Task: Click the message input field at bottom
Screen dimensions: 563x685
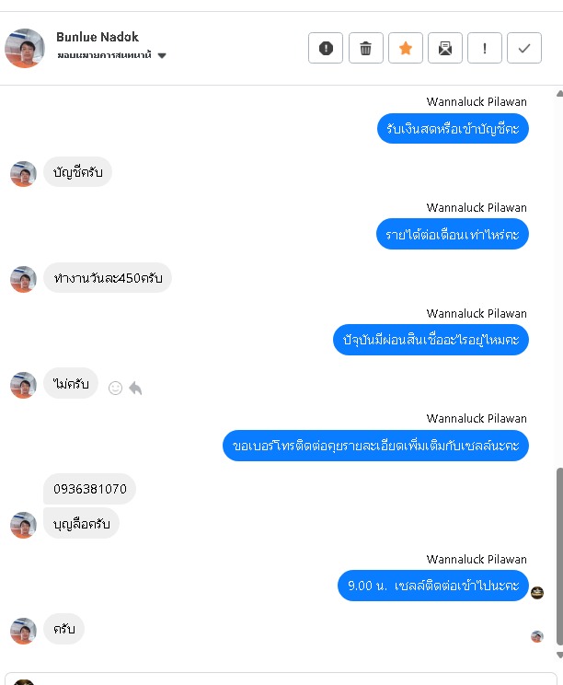Action: pyautogui.click(x=281, y=679)
